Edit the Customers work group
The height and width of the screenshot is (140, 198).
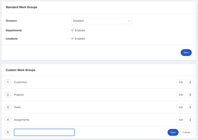(181, 82)
